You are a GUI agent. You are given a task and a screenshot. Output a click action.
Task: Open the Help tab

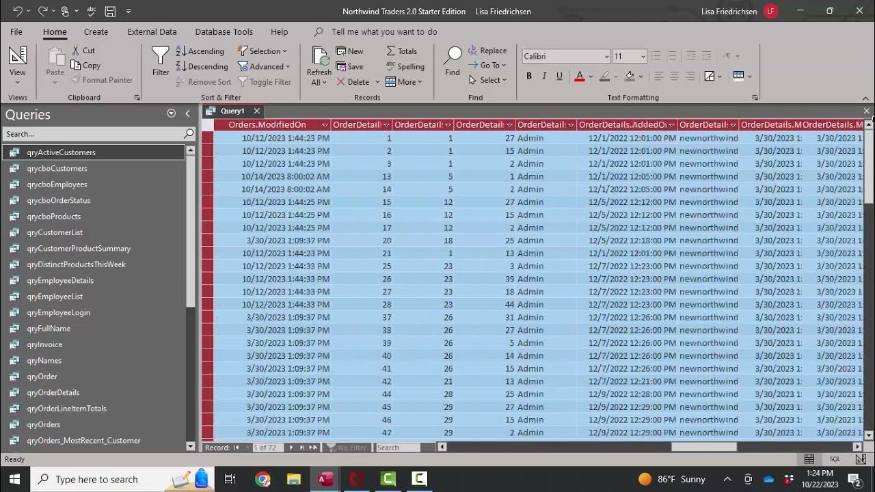click(279, 31)
